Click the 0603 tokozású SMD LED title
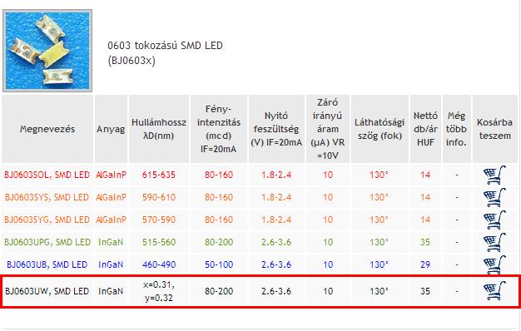The height and width of the screenshot is (331, 521). pos(165,46)
